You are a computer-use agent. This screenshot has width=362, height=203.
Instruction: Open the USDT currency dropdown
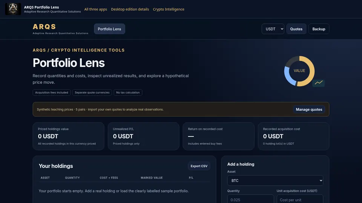273,29
